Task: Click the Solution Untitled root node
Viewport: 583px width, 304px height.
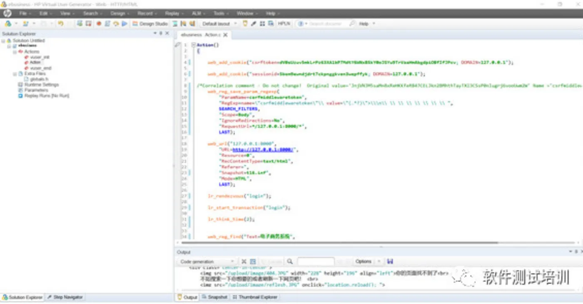Action: pyautogui.click(x=28, y=41)
